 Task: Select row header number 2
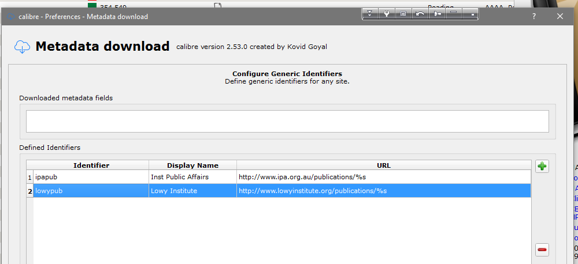point(30,191)
